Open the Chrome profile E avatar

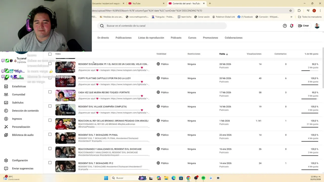314,11
